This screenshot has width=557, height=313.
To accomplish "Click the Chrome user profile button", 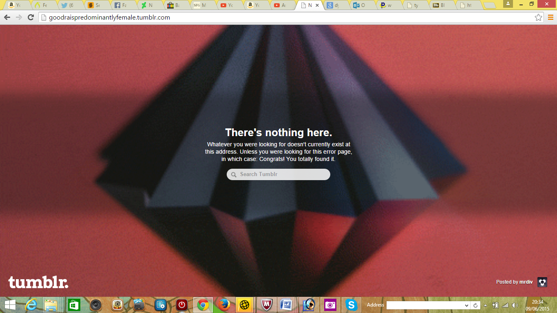I will click(508, 4).
